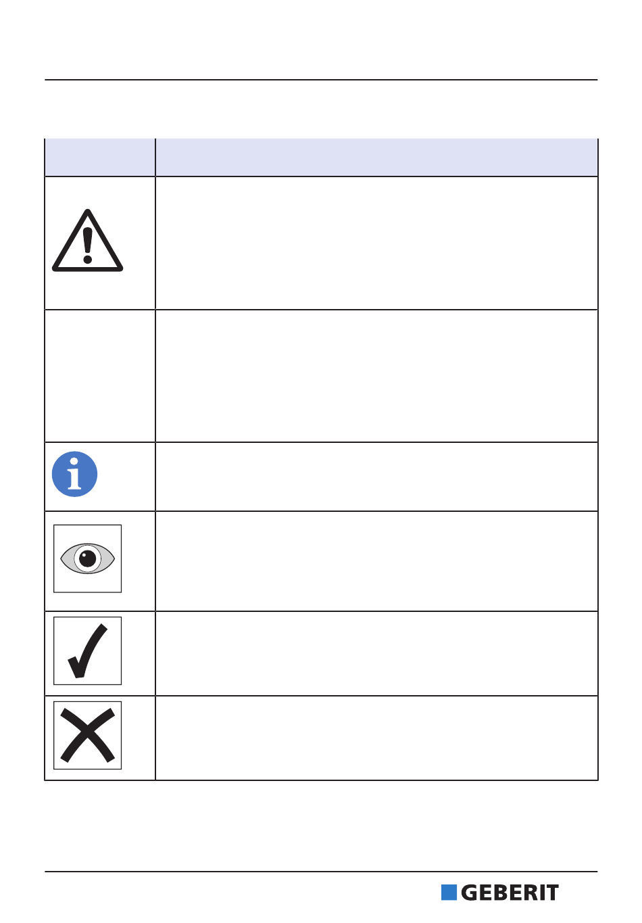The height and width of the screenshot is (923, 642).
Task: Click the warning triangle exclamation symbol
Action: click(x=88, y=241)
